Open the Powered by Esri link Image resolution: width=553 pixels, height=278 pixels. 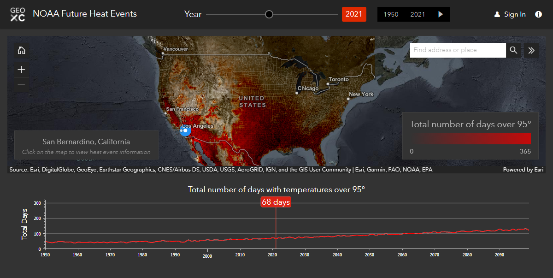(x=523, y=170)
